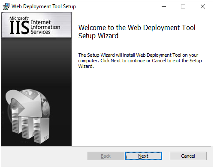Cancel the Web Deployment Tool setup

click(x=188, y=156)
